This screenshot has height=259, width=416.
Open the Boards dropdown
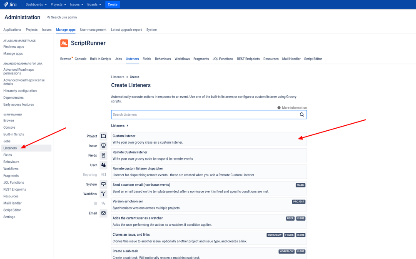(92, 4)
